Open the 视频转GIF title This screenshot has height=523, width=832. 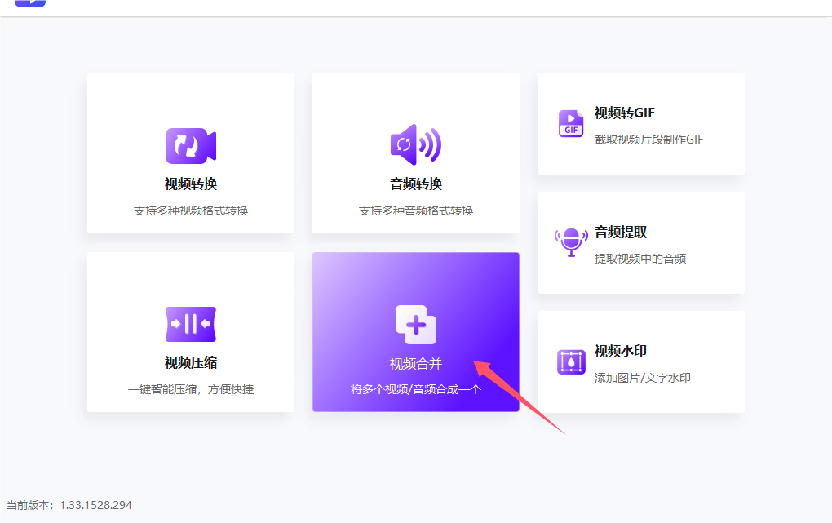(x=625, y=113)
